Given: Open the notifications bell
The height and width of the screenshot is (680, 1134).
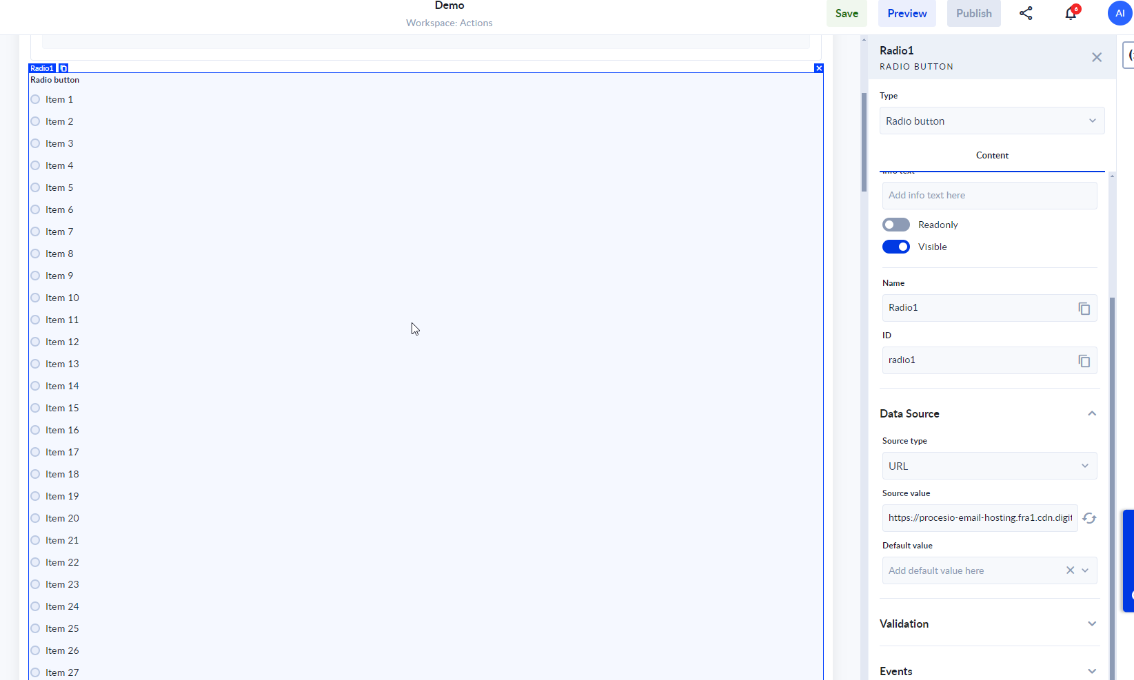Looking at the screenshot, I should [1071, 13].
